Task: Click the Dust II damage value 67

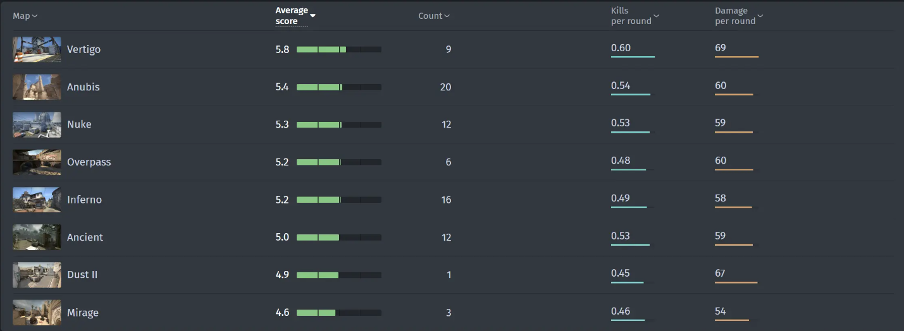Action: [x=721, y=274]
